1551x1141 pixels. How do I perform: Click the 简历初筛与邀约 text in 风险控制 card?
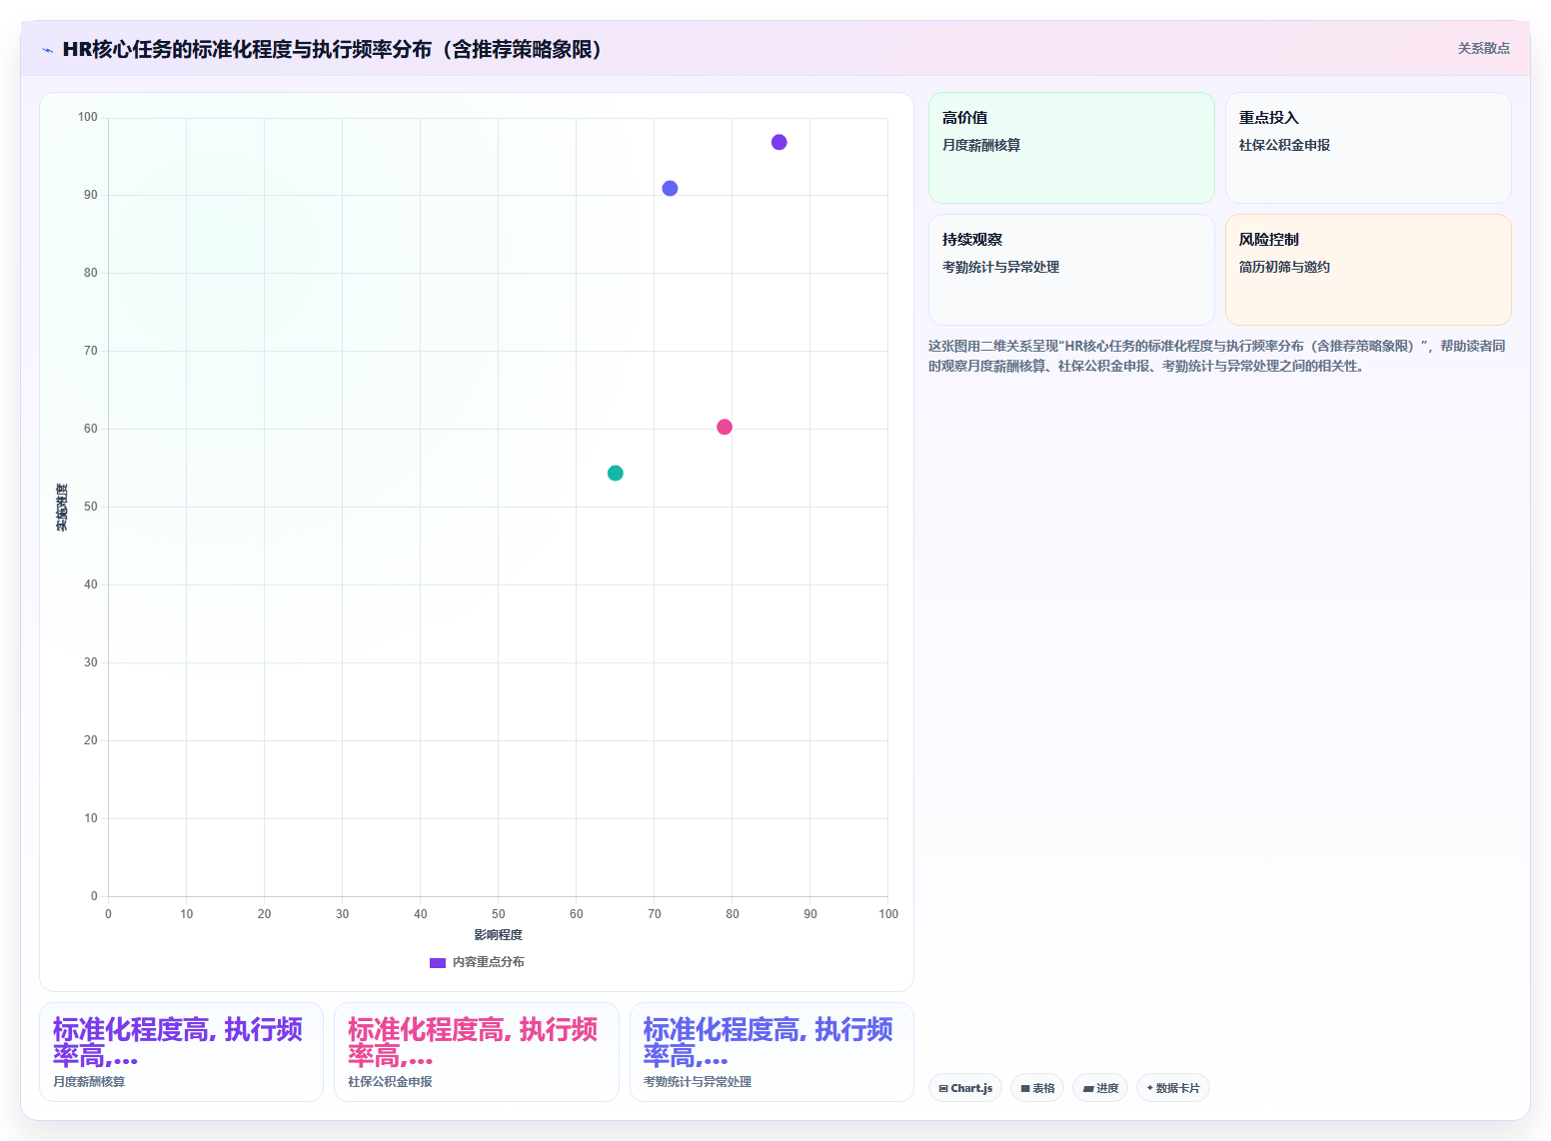1284,267
